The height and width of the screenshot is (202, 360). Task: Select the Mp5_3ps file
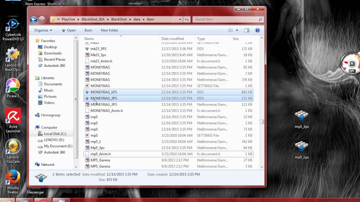tap(168, 148)
